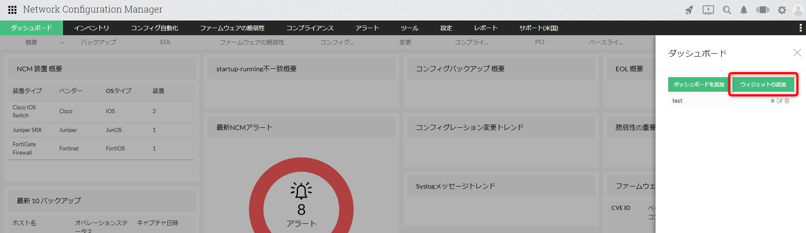Click the Cisco IOS Switch row
The height and width of the screenshot is (233, 806).
click(101, 111)
